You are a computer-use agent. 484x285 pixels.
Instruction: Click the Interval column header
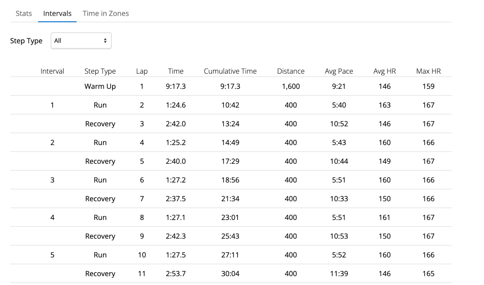click(52, 71)
